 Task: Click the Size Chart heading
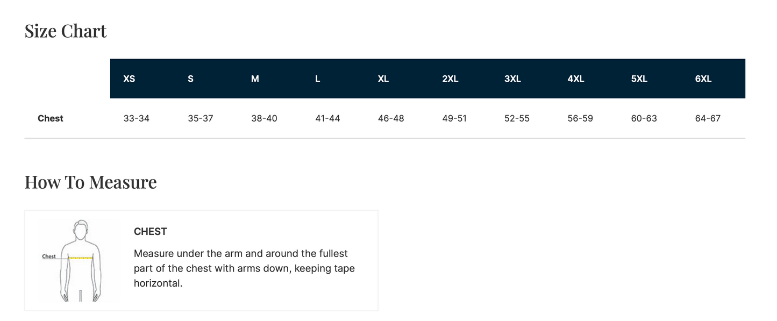[66, 31]
